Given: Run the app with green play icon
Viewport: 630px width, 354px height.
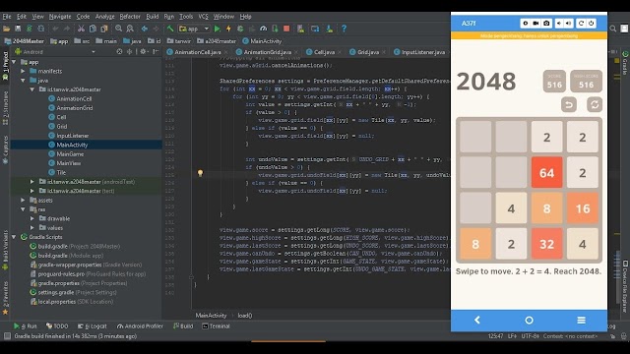Looking at the screenshot, I should click(218, 29).
